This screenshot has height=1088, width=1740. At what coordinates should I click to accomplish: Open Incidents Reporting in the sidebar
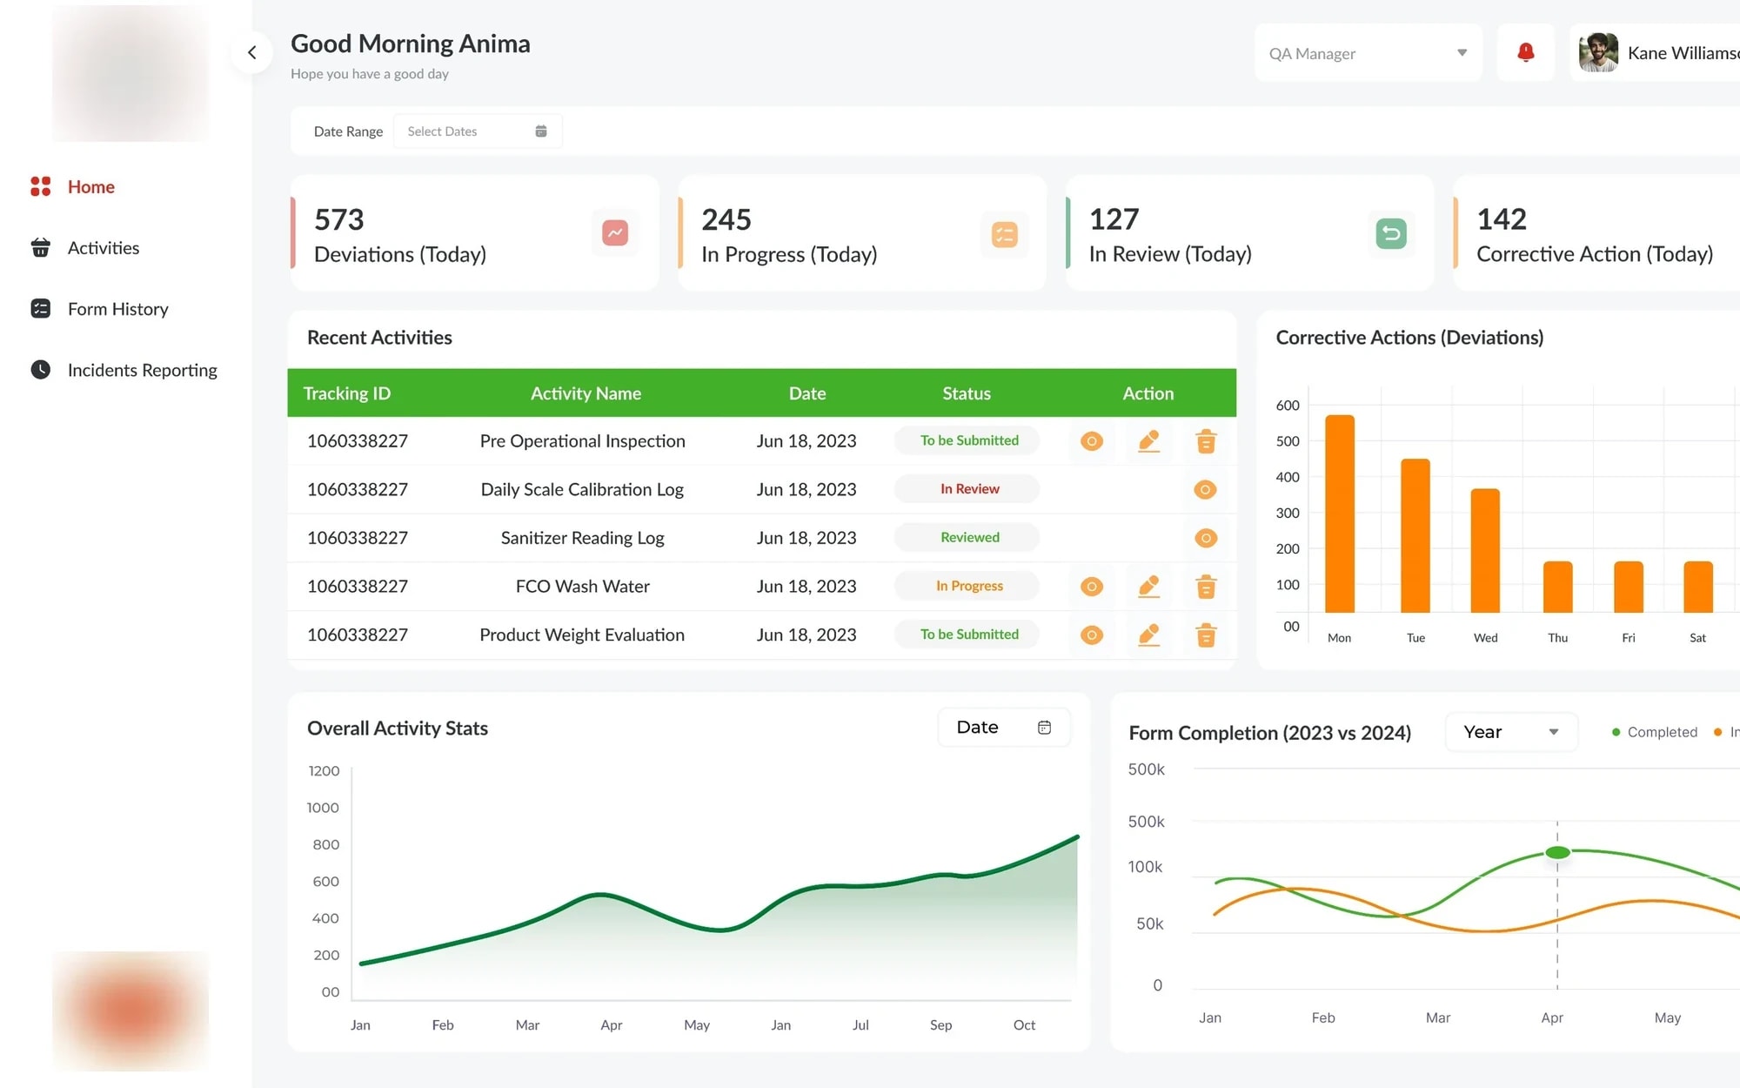pos(124,370)
